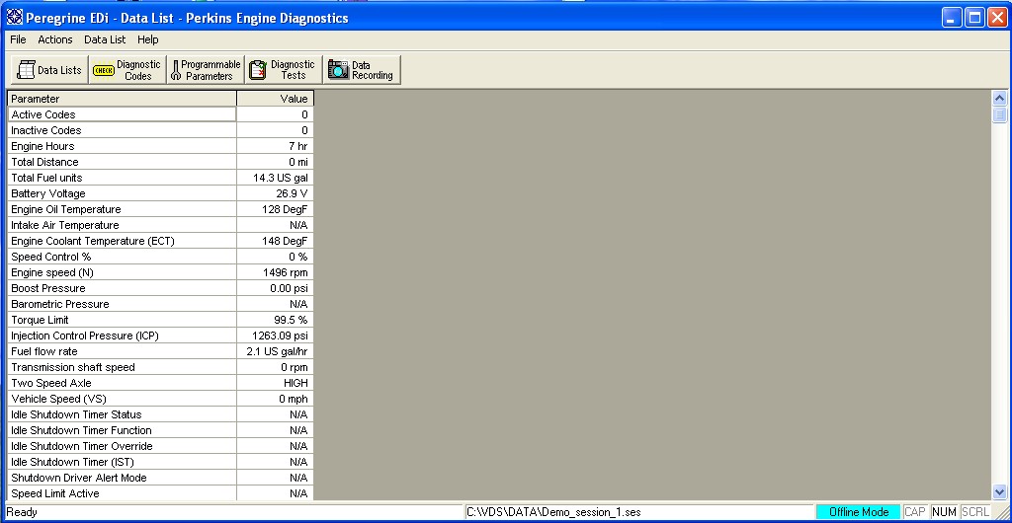Click the 99.5 % torque value
This screenshot has width=1012, height=523.
(x=276, y=320)
